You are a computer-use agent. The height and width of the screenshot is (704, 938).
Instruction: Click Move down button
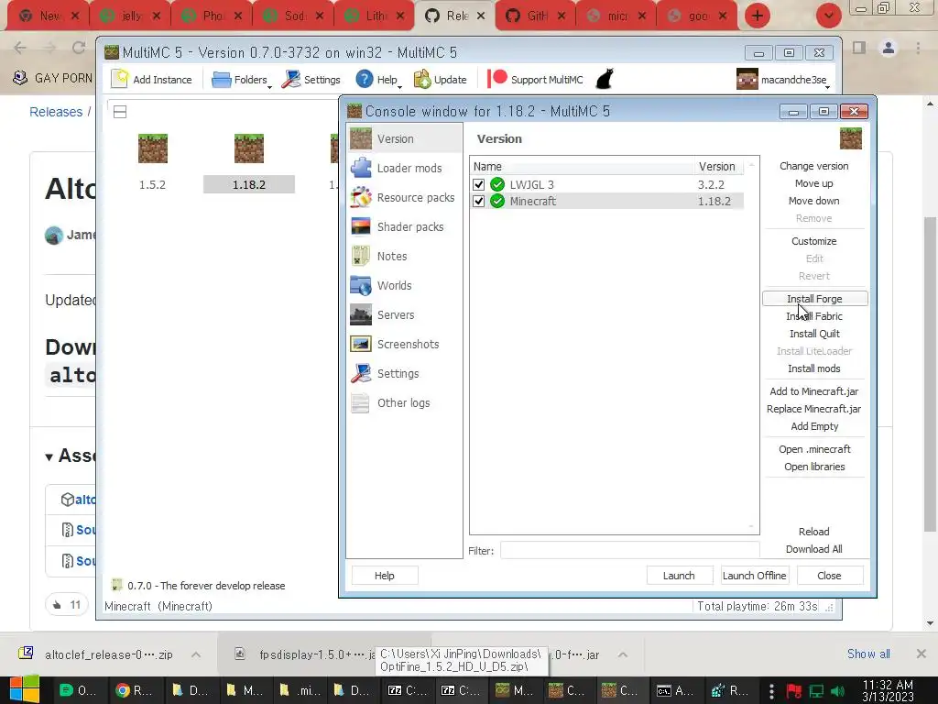tap(814, 201)
